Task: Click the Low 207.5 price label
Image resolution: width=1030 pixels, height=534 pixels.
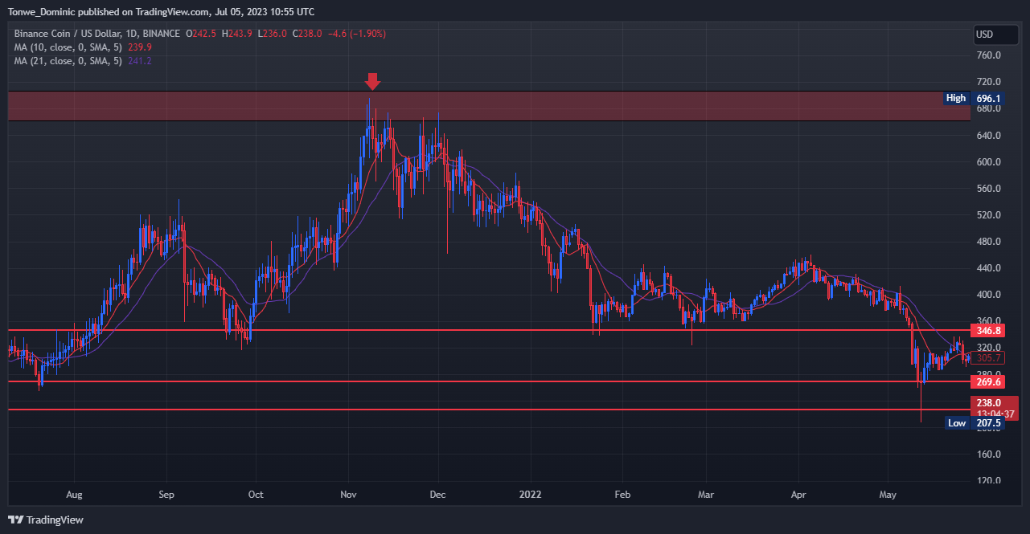Action: coord(974,422)
